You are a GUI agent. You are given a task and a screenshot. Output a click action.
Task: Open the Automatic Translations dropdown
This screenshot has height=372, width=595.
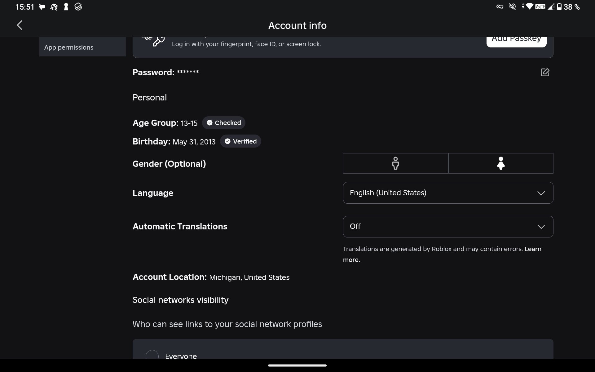(x=448, y=227)
